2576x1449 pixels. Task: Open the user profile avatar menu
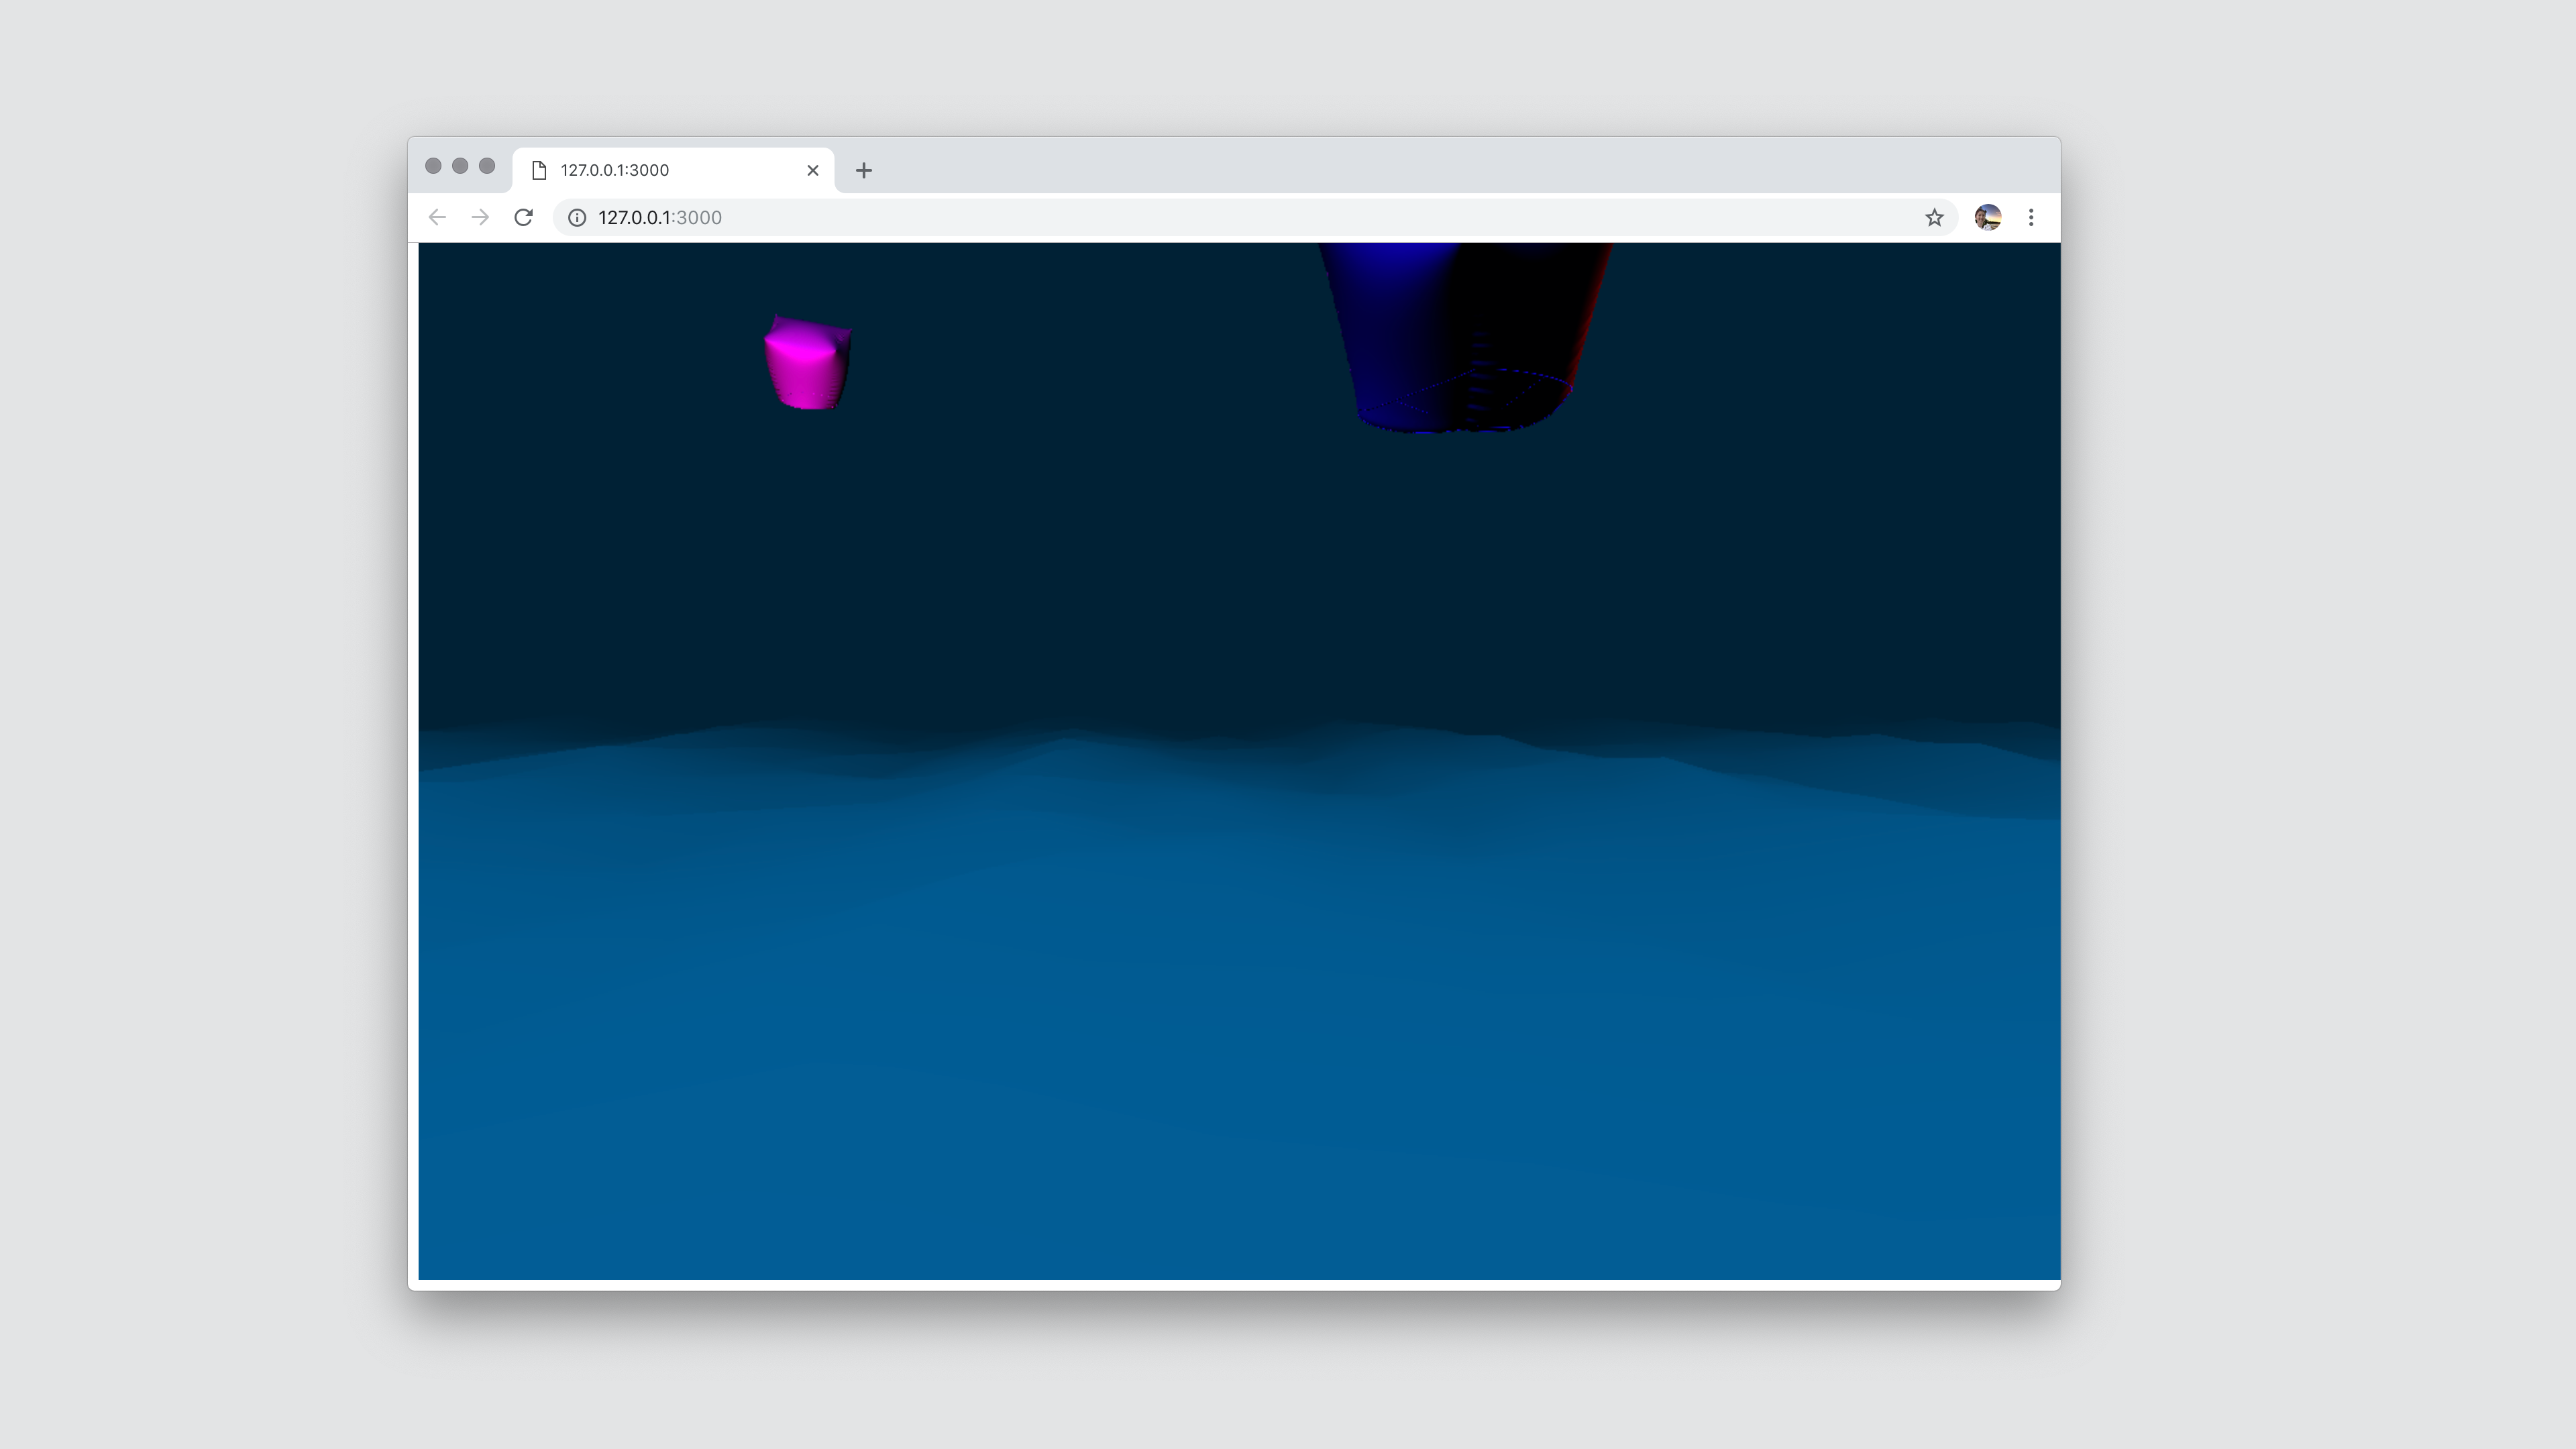(x=1988, y=217)
